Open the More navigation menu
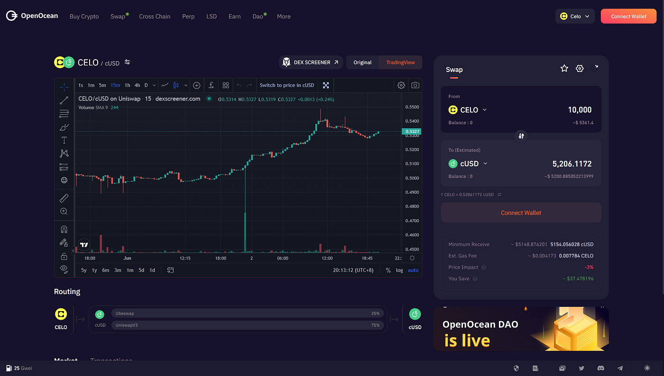The height and width of the screenshot is (376, 664). click(284, 16)
